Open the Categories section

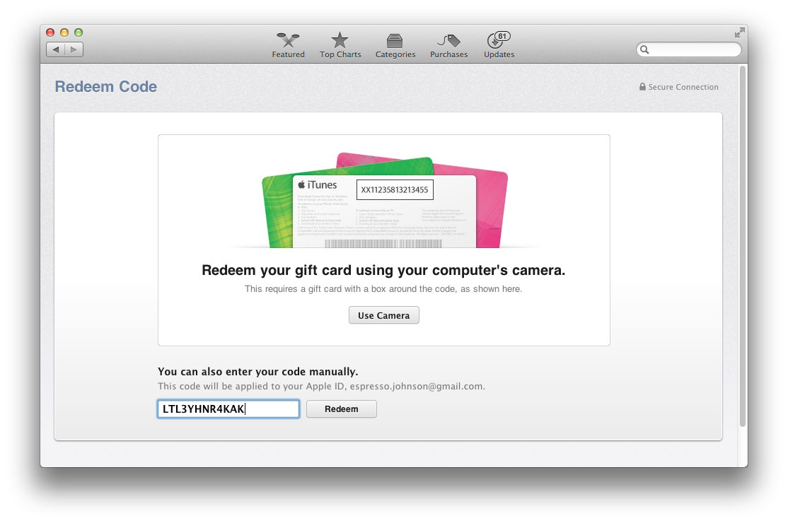coord(395,45)
